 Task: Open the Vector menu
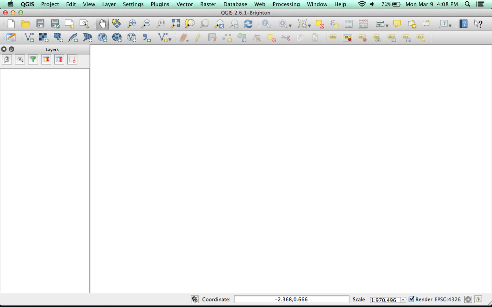tap(185, 4)
